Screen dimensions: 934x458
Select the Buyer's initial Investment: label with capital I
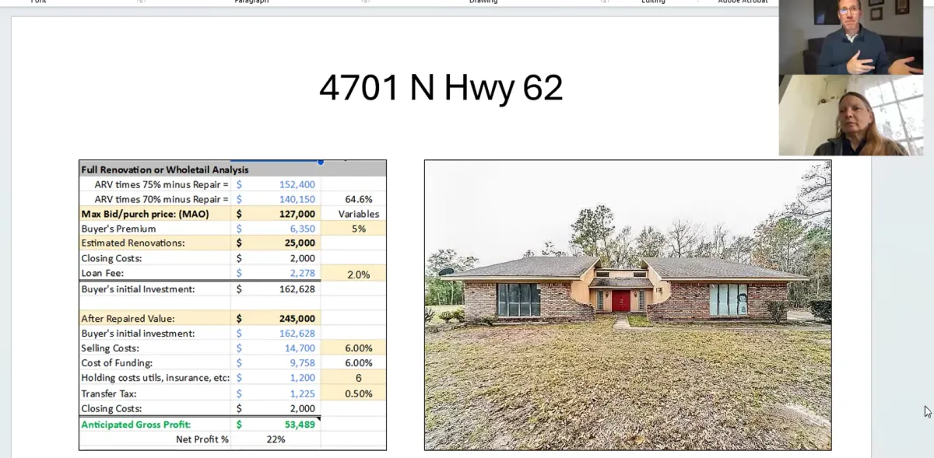pos(138,288)
